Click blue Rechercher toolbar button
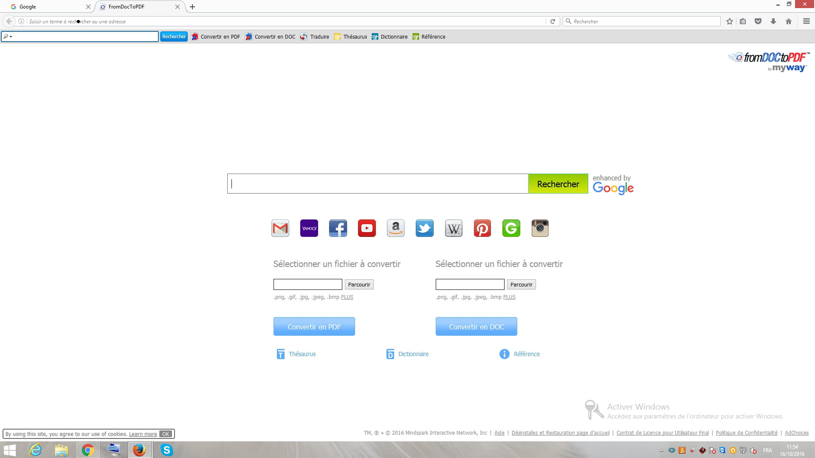The image size is (815, 458). [174, 37]
